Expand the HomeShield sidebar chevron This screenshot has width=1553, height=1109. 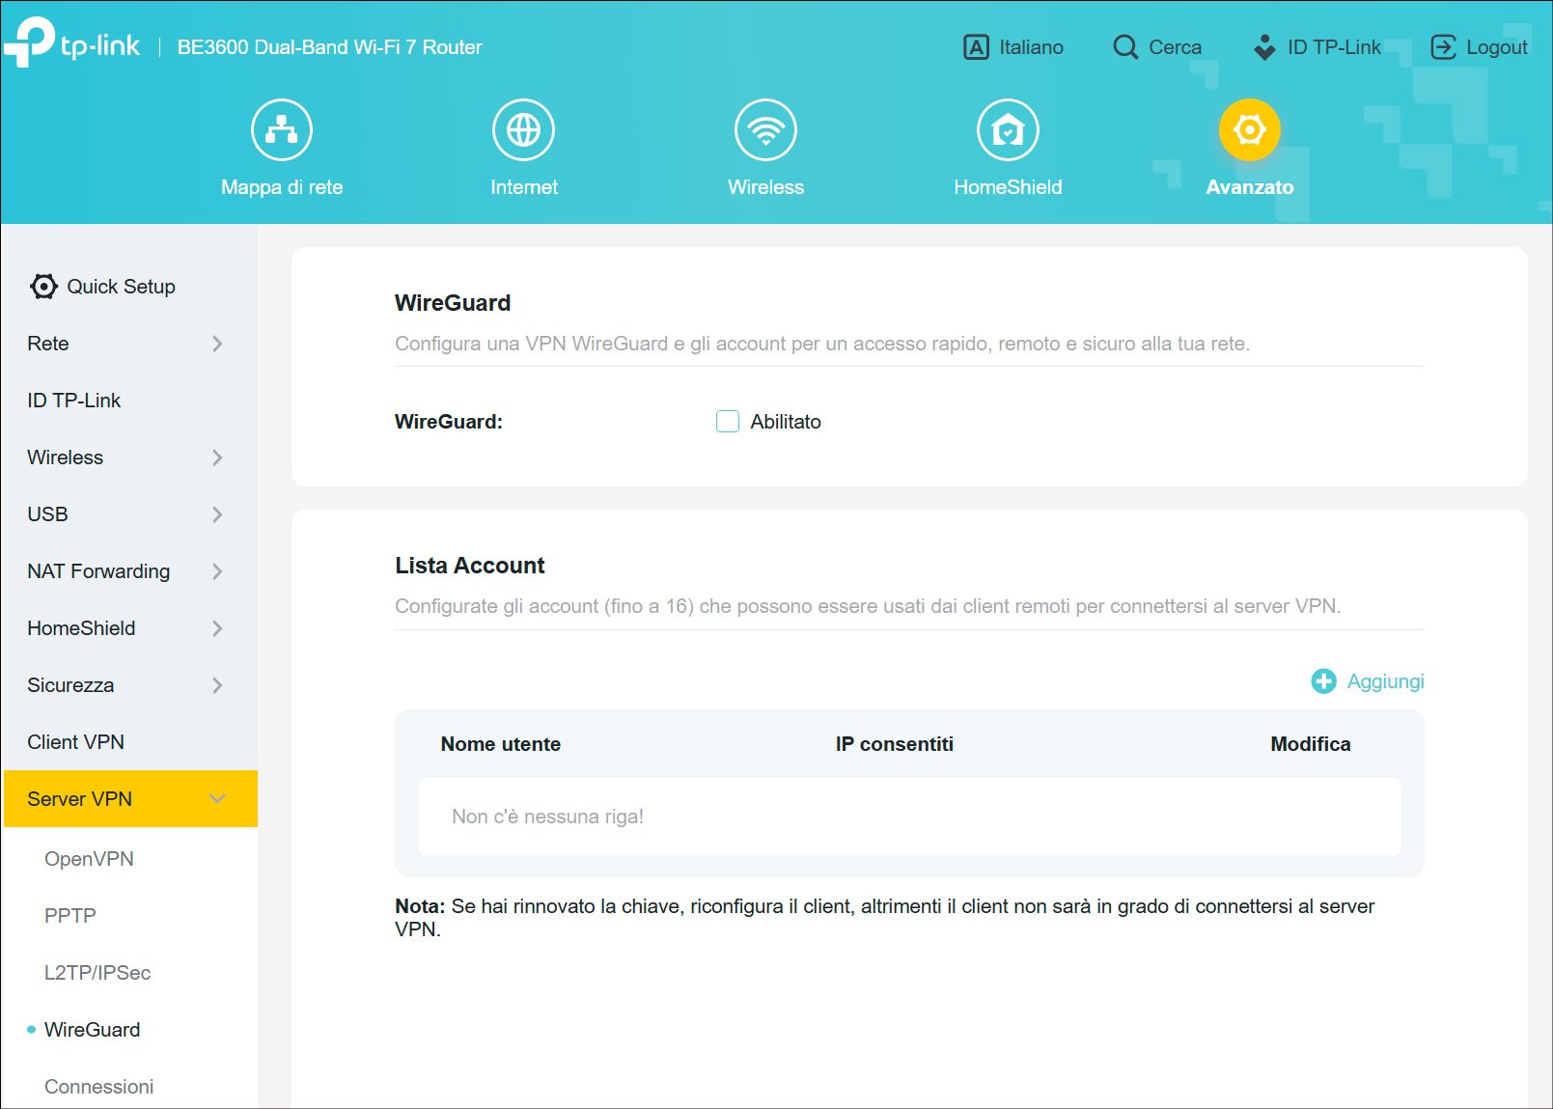[x=217, y=628]
